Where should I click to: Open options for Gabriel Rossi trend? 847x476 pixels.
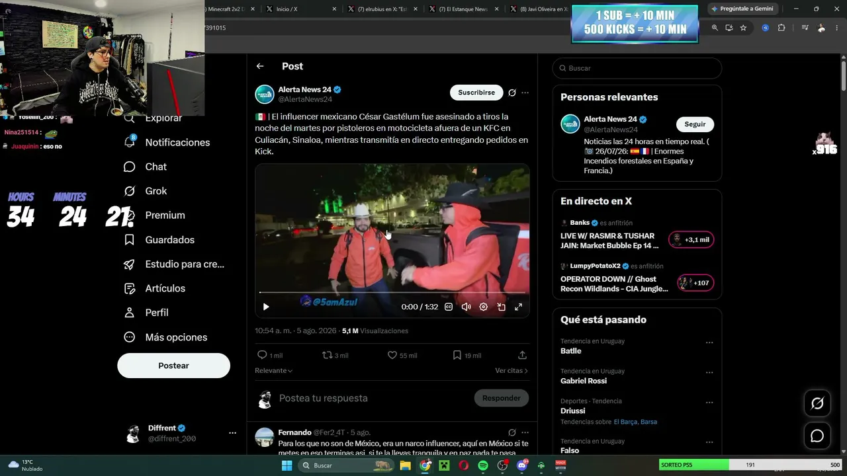(709, 372)
